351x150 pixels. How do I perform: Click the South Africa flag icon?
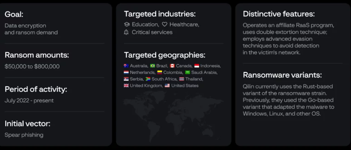pos(148,79)
